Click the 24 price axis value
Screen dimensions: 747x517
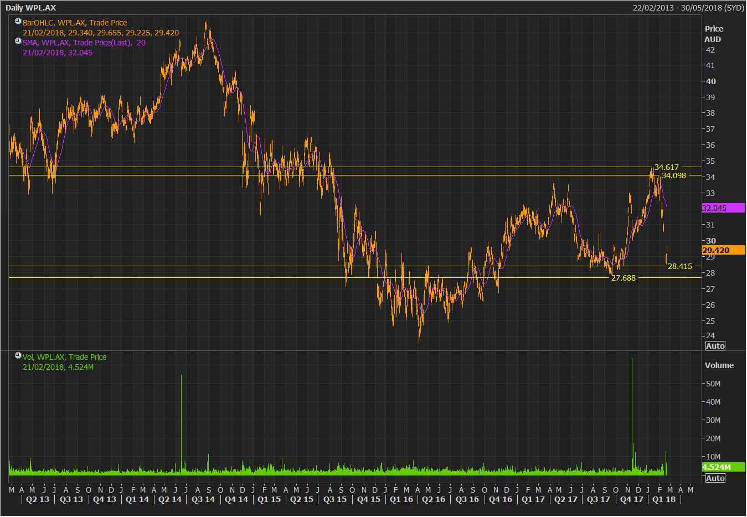[x=710, y=335]
